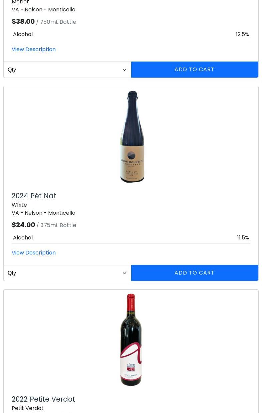Expand the Qty selector for Pét Nat
The width and height of the screenshot is (262, 413).
pos(67,273)
